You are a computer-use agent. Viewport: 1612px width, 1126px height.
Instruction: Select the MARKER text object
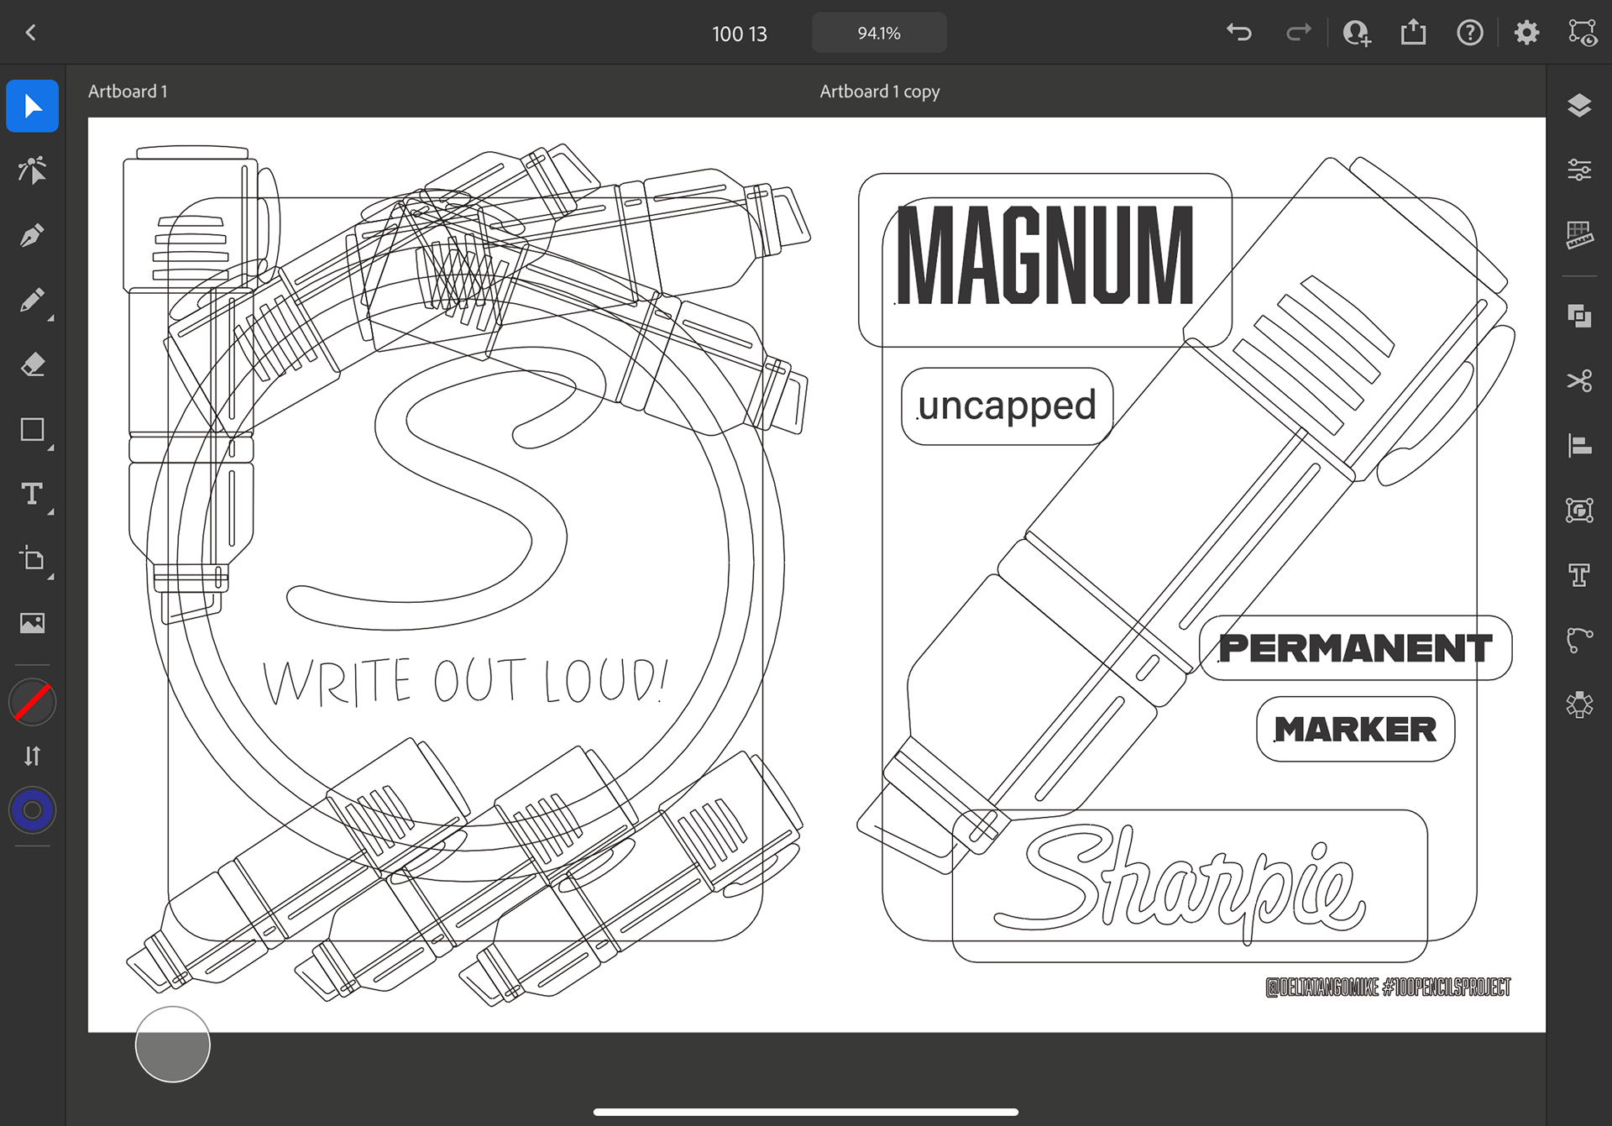tap(1355, 729)
